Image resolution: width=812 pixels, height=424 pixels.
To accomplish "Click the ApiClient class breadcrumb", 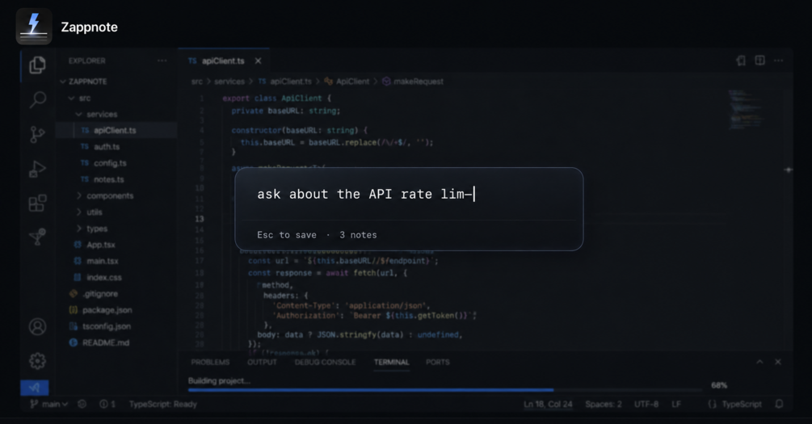I will [x=347, y=82].
